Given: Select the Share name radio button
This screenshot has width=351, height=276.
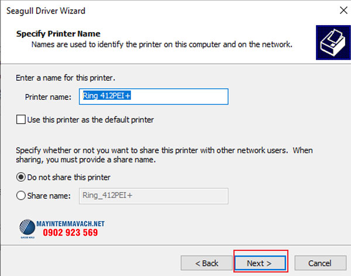Looking at the screenshot, I should click(x=21, y=196).
